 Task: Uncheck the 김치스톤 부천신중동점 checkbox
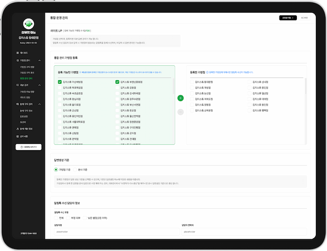[117, 82]
